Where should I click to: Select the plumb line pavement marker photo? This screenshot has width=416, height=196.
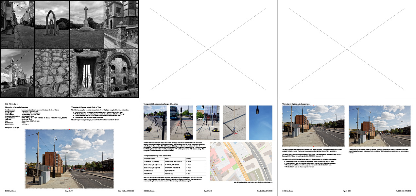[x=234, y=122]
